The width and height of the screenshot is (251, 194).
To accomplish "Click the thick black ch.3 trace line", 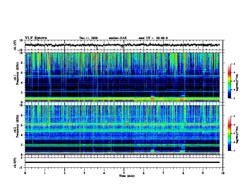I will coord(122,162).
